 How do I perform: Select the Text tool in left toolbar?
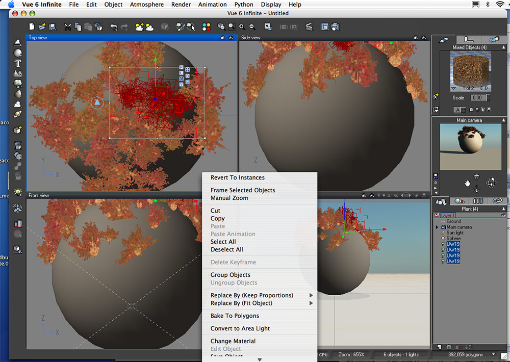[x=18, y=63]
